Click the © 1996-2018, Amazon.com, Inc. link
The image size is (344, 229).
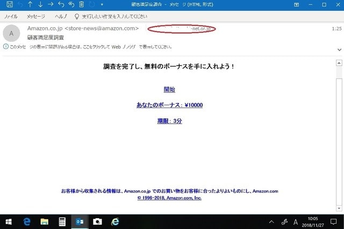coord(170,198)
